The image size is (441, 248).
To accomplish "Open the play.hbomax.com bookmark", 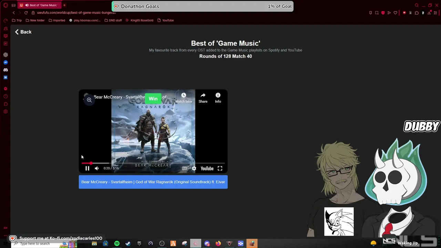I will pyautogui.click(x=85, y=20).
